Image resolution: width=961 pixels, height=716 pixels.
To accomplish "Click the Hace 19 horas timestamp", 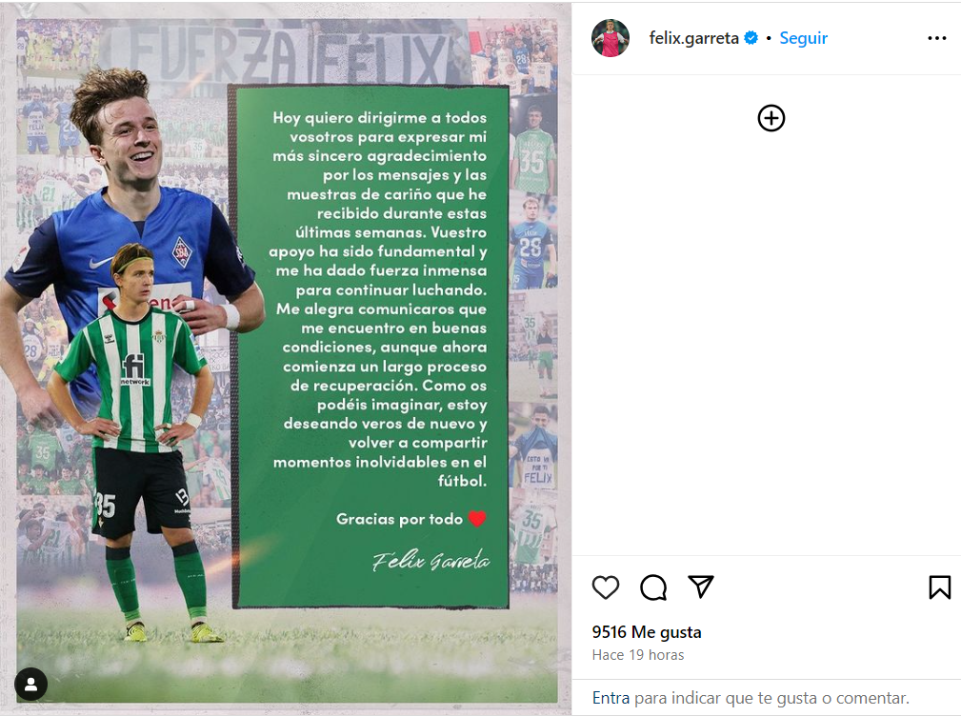I will click(638, 655).
